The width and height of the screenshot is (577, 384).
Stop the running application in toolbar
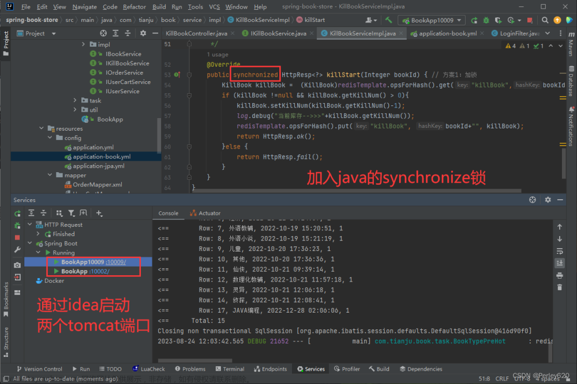[530, 20]
